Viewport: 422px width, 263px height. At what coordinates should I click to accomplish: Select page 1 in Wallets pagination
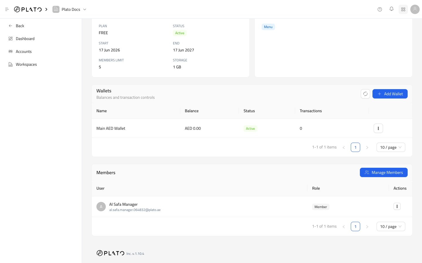[355, 147]
